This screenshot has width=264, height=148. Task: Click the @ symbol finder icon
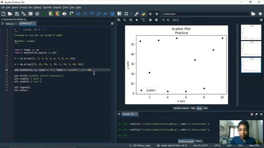[x=37, y=14]
